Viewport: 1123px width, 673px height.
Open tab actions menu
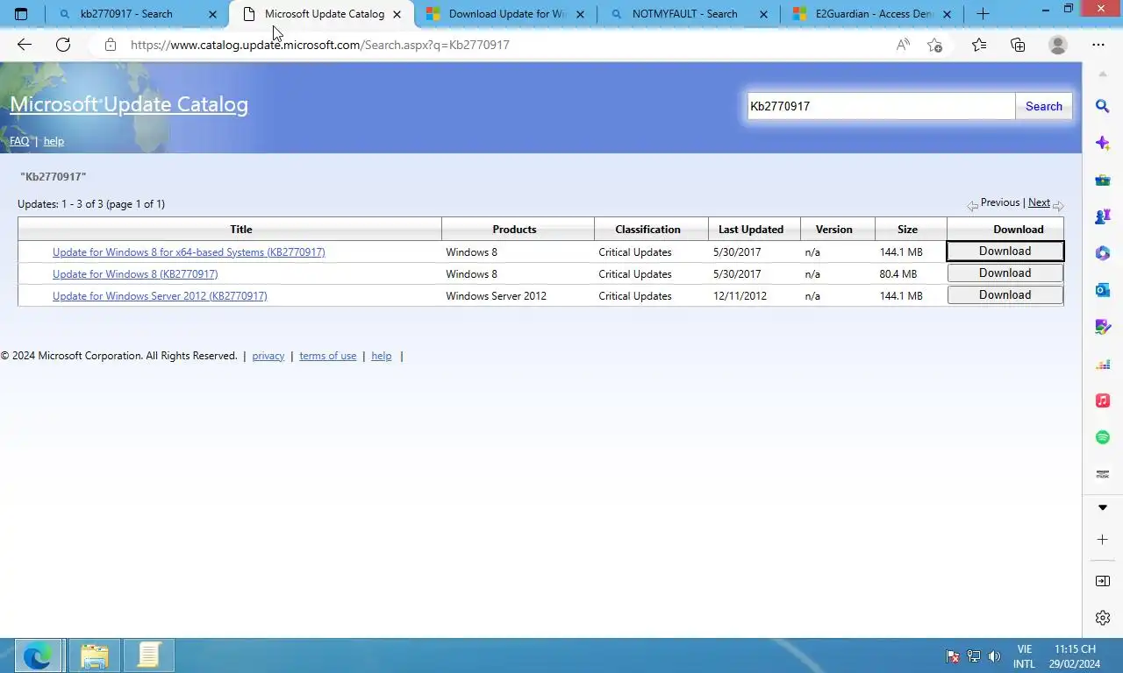pyautogui.click(x=21, y=14)
